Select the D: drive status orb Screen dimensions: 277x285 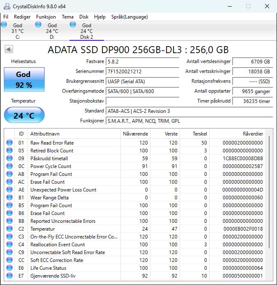(x=39, y=25)
